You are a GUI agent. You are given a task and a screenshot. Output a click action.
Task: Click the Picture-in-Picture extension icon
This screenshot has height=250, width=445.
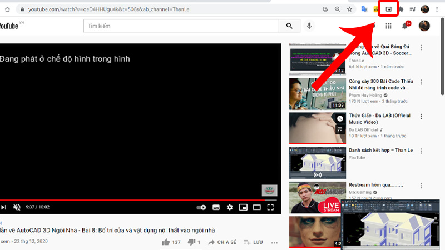tap(389, 9)
